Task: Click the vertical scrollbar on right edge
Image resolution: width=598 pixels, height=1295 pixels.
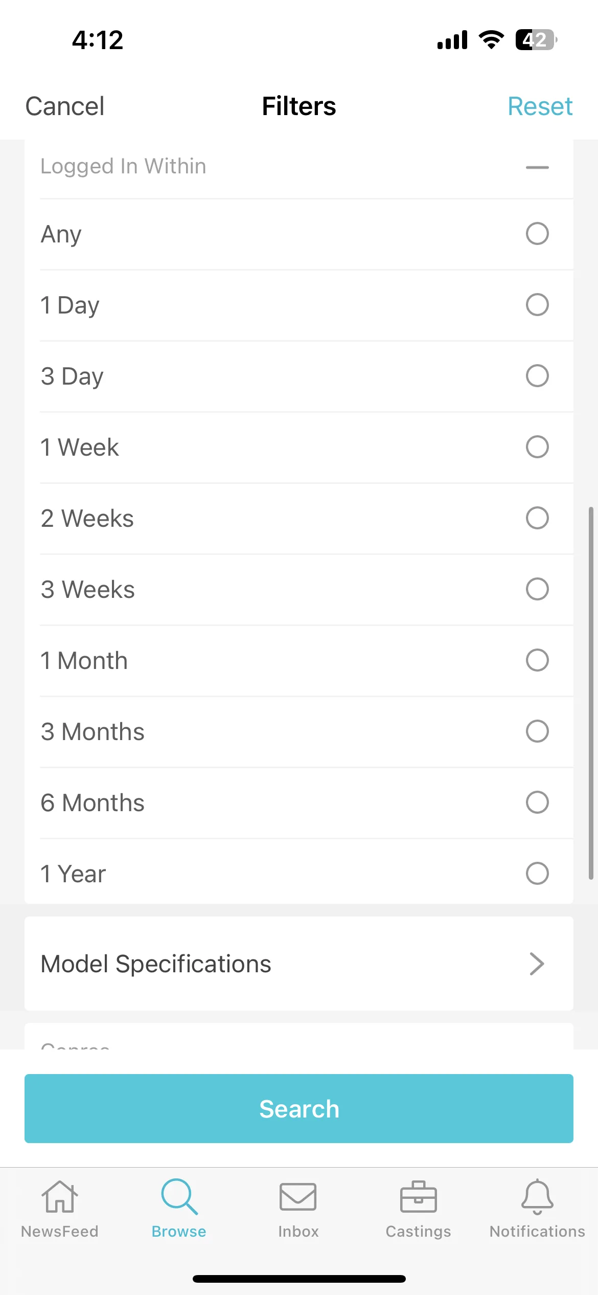Action: pyautogui.click(x=591, y=693)
